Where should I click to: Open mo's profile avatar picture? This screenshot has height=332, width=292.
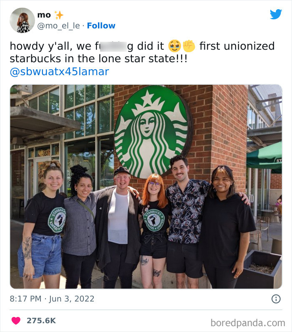[x=22, y=20]
